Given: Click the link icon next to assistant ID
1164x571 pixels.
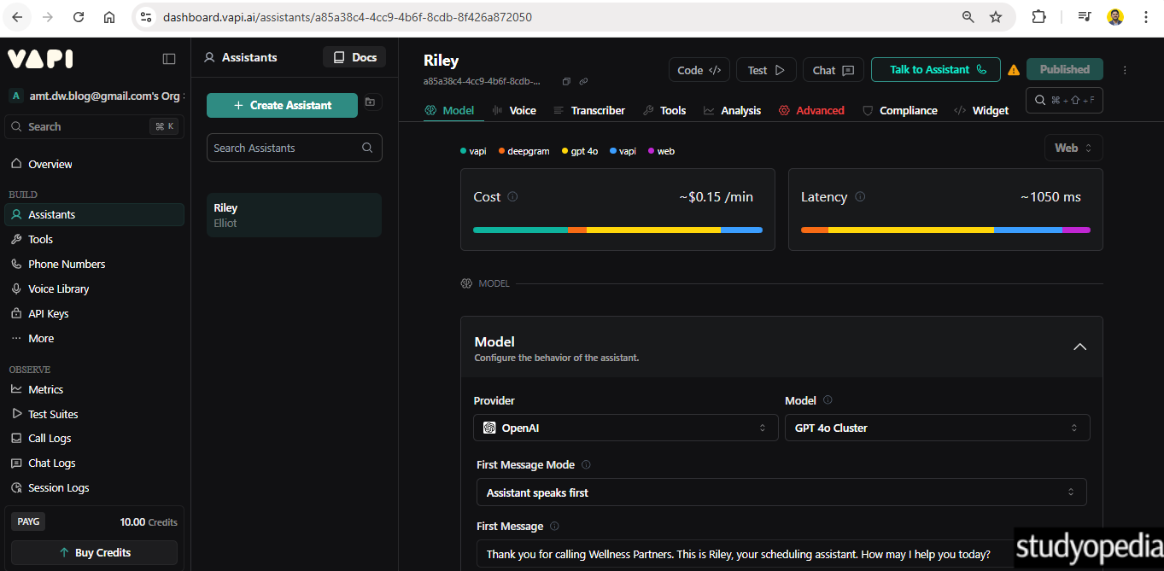Looking at the screenshot, I should (583, 80).
